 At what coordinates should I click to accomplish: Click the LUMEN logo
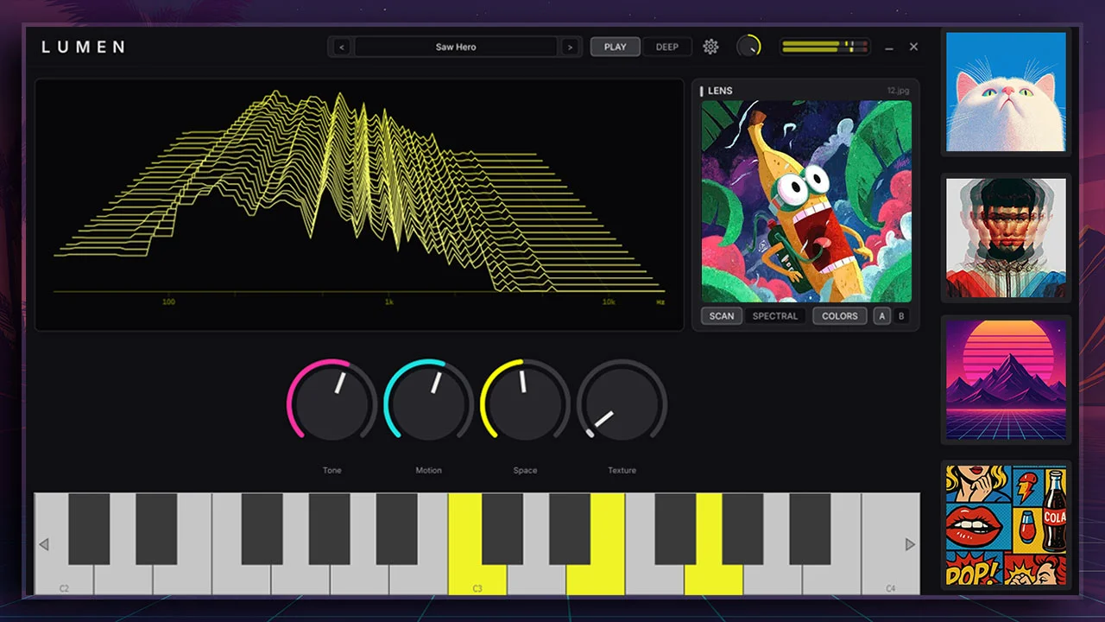(84, 47)
